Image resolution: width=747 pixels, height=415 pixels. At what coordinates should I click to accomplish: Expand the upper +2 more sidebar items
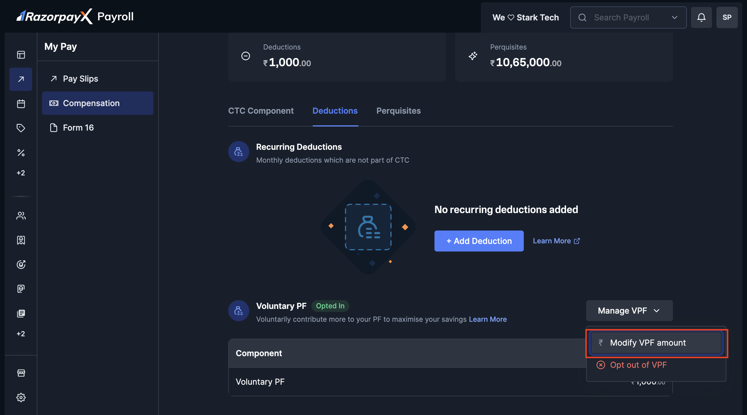[x=21, y=173]
